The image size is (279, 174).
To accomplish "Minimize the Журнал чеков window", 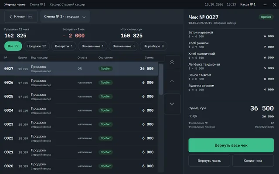I will 265,5.
